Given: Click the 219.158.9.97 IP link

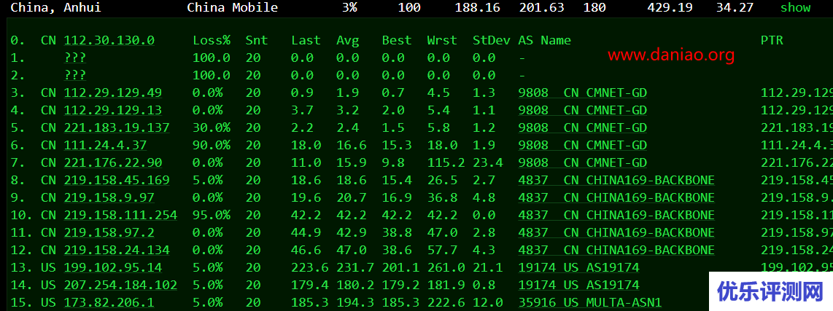Looking at the screenshot, I should 109,197.
